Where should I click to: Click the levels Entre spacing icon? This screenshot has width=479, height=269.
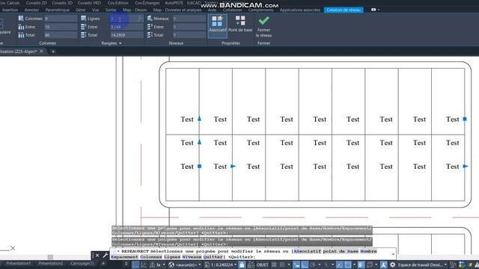(150, 27)
